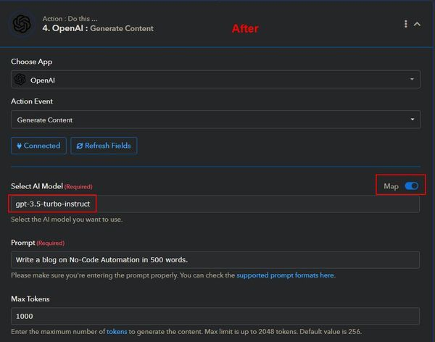
Task: Click the Connected button
Action: [38, 146]
